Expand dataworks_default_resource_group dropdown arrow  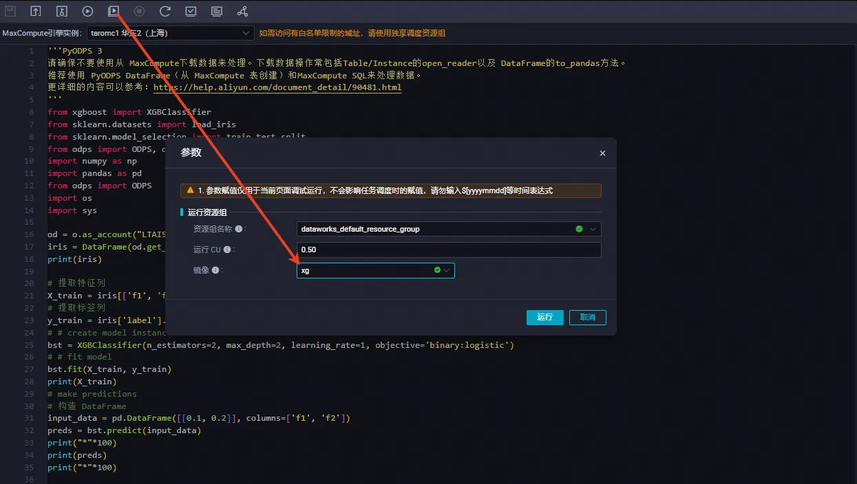point(593,229)
